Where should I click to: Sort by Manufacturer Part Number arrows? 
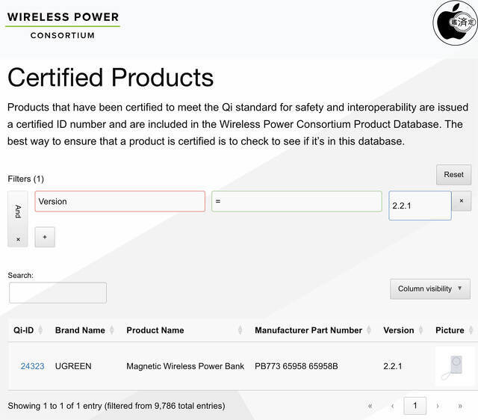369,330
